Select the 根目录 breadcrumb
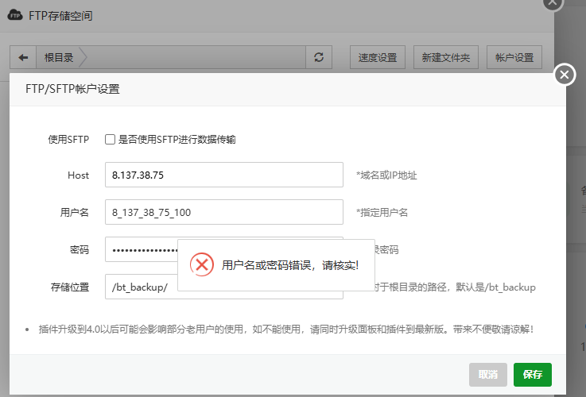Image resolution: width=586 pixels, height=397 pixels. [x=59, y=57]
